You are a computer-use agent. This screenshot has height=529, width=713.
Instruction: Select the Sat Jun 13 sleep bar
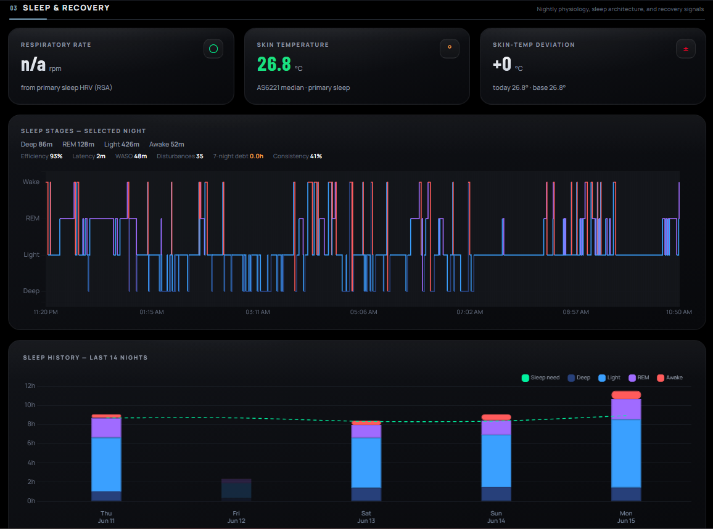[x=366, y=461]
